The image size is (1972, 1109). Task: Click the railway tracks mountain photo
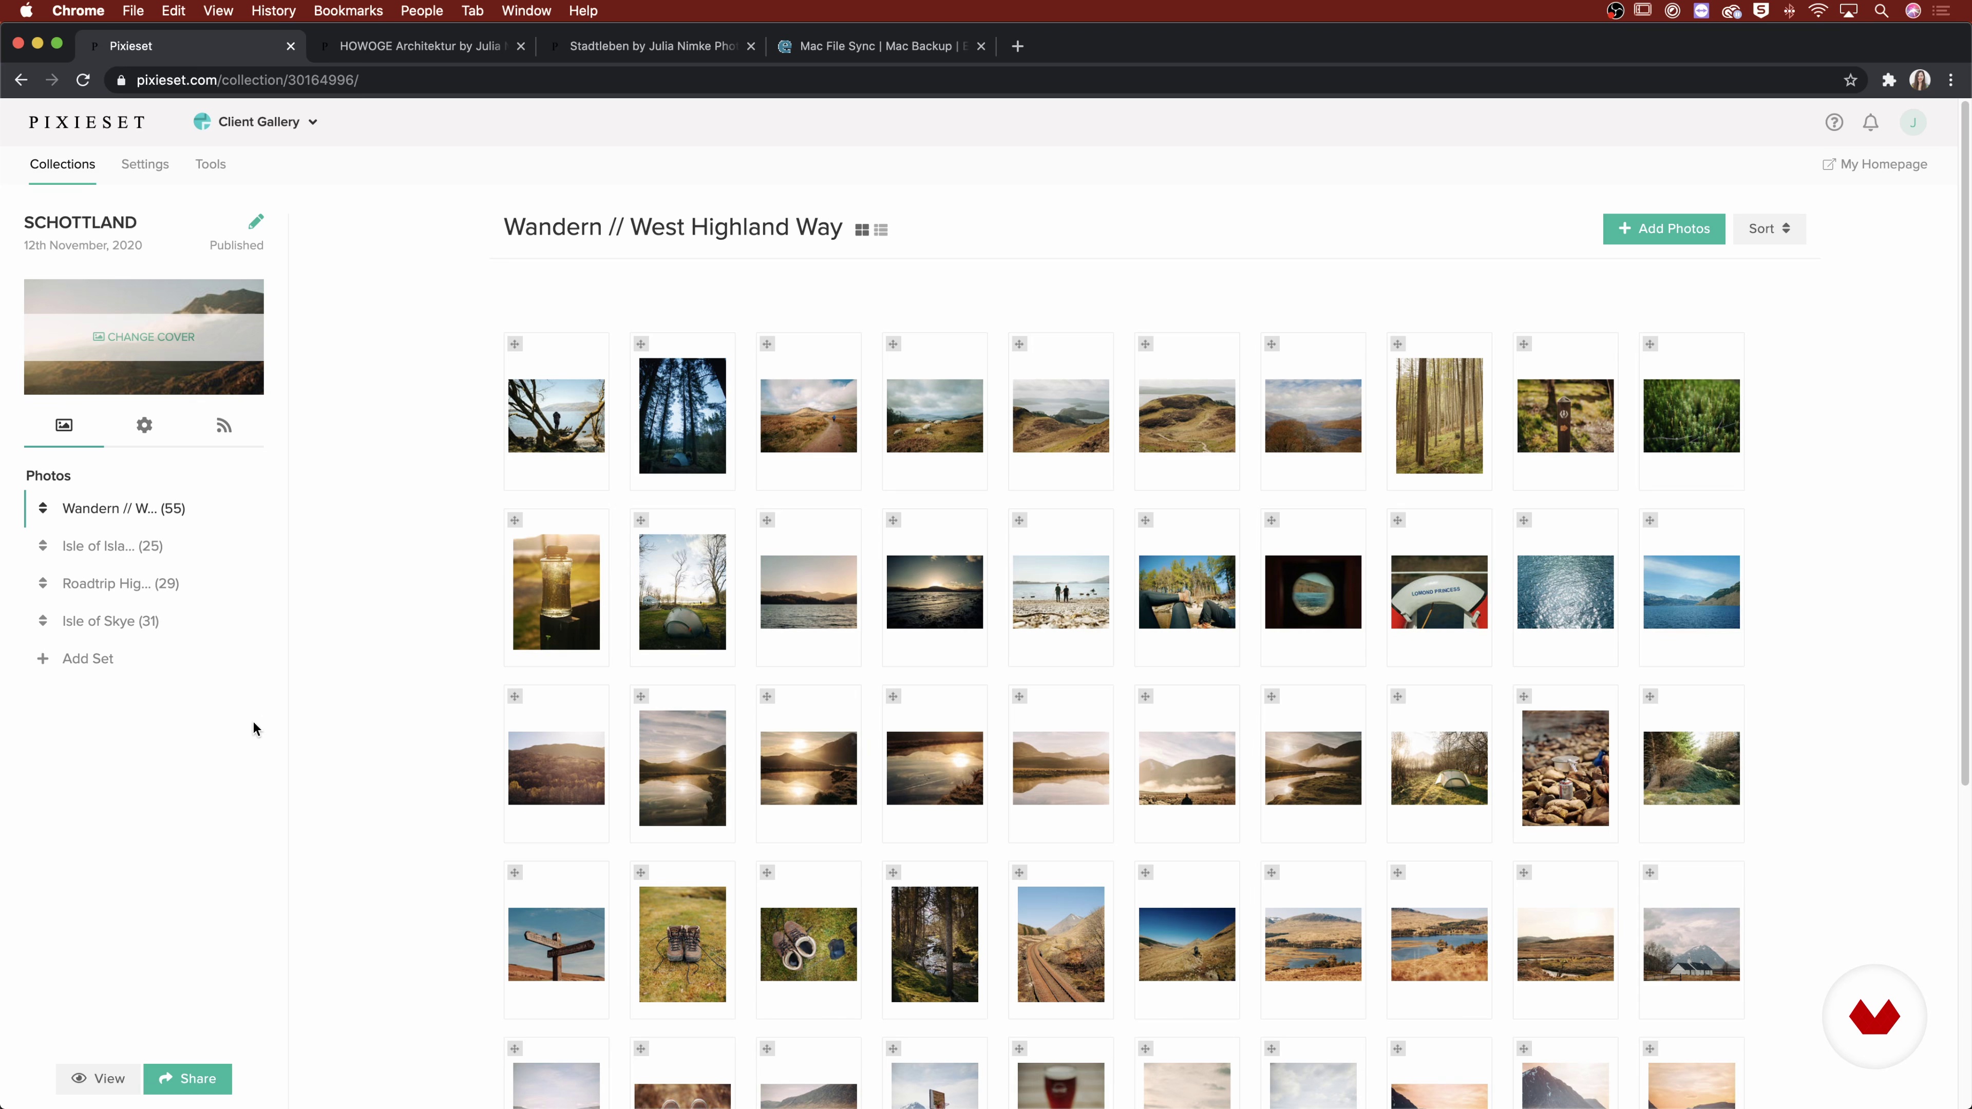coord(1061,945)
